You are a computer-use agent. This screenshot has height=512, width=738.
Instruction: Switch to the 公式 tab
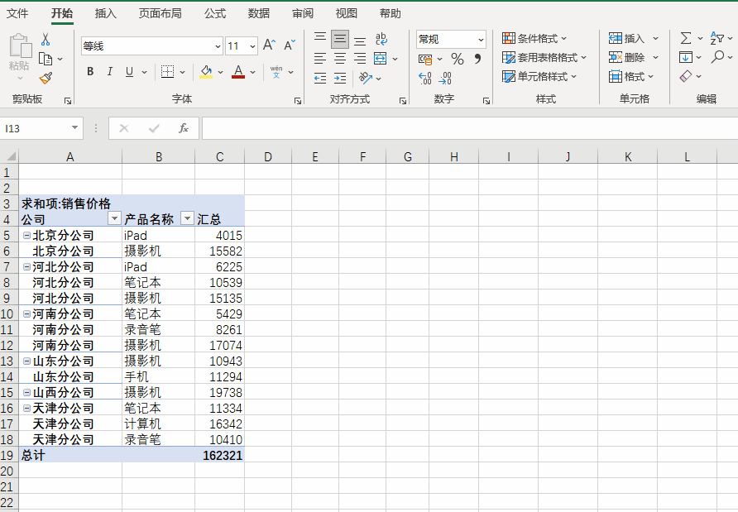(215, 13)
